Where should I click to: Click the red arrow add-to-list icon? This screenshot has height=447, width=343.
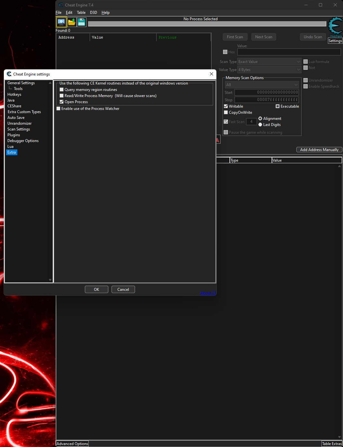pyautogui.click(x=218, y=139)
